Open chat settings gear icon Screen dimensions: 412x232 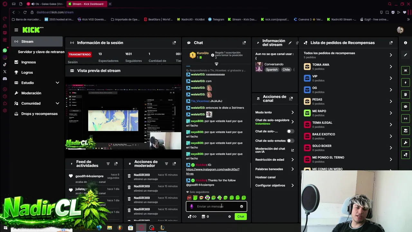pyautogui.click(x=229, y=217)
